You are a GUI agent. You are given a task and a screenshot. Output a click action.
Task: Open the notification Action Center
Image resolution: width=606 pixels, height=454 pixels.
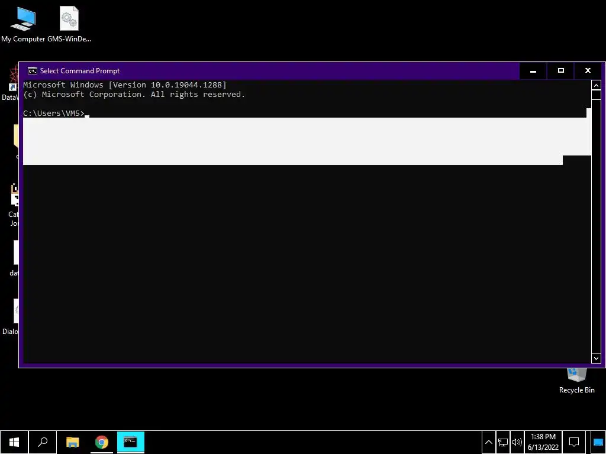click(574, 442)
